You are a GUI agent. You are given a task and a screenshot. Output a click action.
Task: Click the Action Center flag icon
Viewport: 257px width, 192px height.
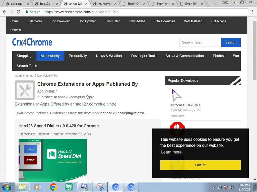[x=226, y=187]
